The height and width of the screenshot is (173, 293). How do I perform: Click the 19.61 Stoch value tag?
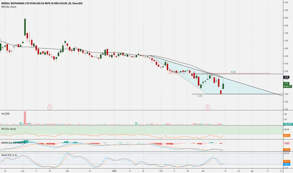tap(287, 164)
